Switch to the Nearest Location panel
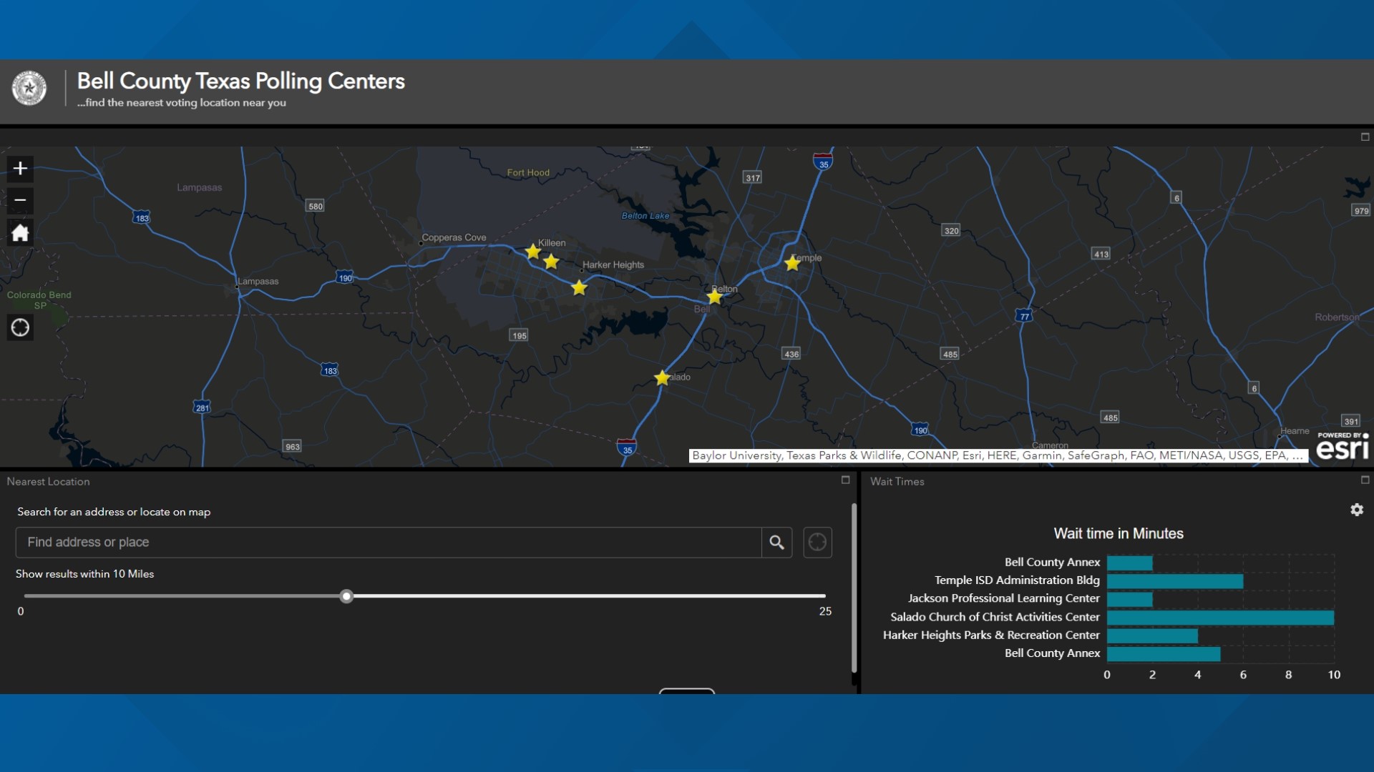The width and height of the screenshot is (1374, 772). 49,482
